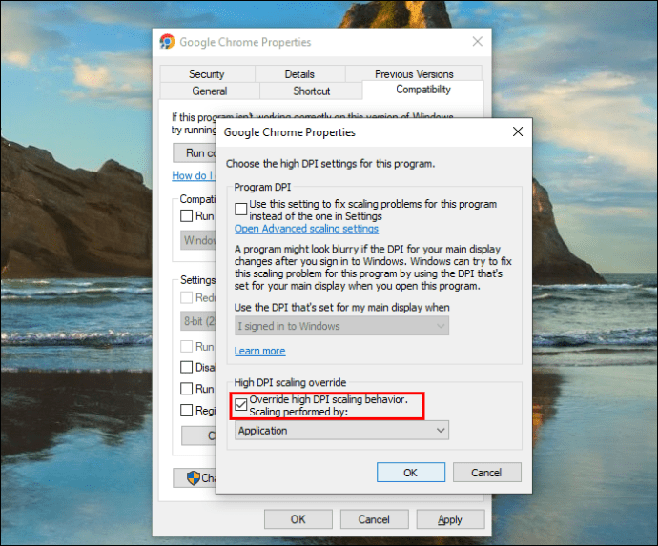Follow the 'Learn more' link
This screenshot has height=546, width=658.
pos(259,351)
